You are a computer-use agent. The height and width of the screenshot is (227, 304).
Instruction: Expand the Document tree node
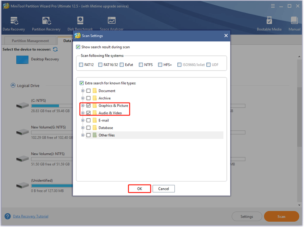coord(83,91)
